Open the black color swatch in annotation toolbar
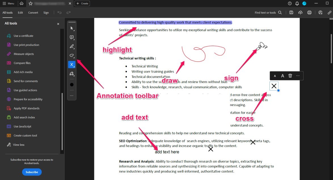The image size is (333, 180). tap(72, 84)
